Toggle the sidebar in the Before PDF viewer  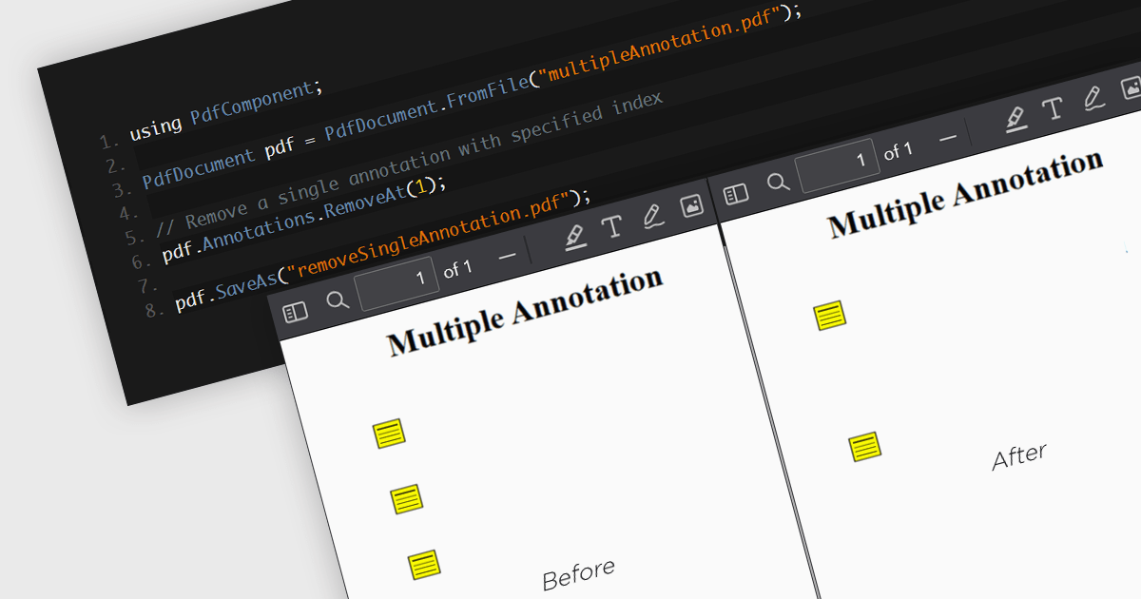[296, 312]
